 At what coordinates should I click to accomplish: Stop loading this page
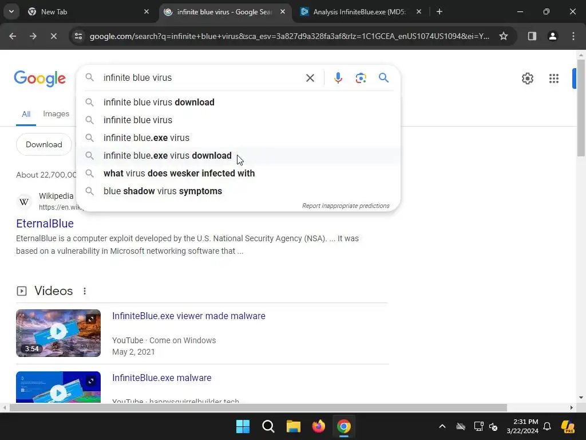point(54,36)
